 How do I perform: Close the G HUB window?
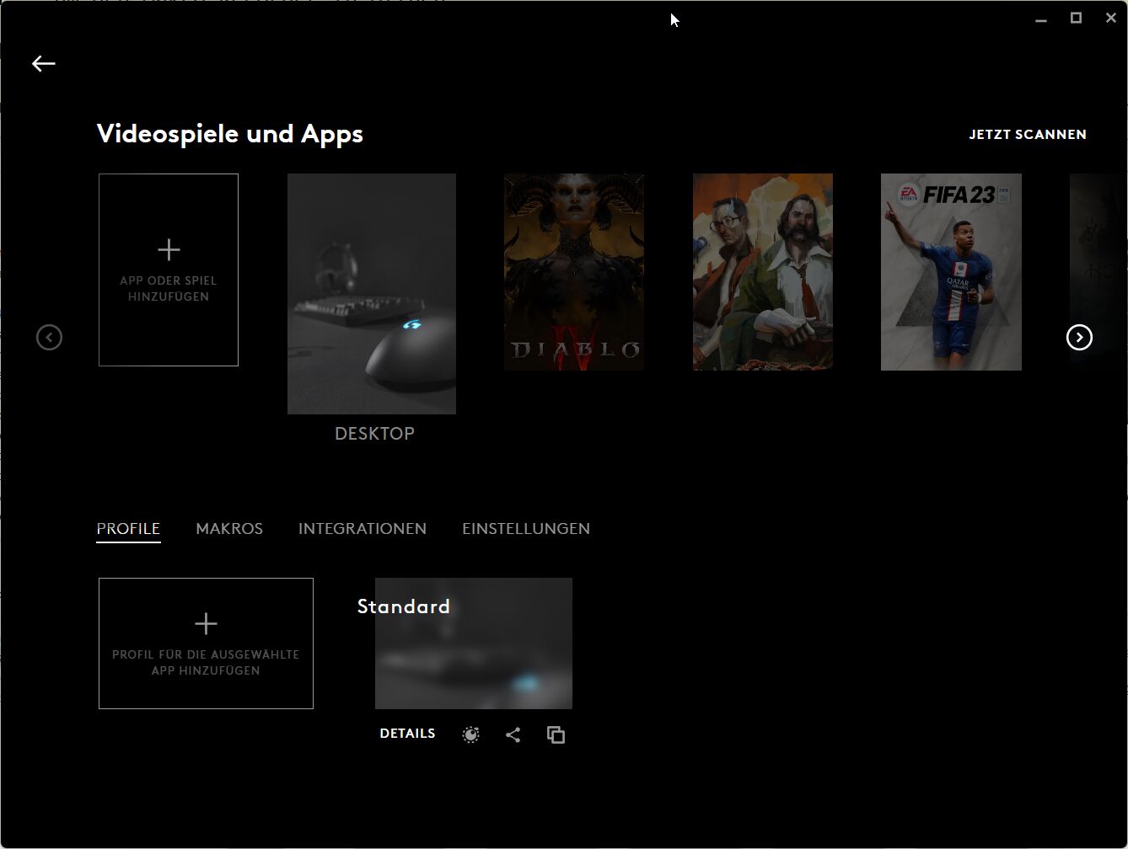(1111, 18)
